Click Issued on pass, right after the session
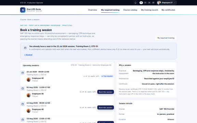Image resolution: width=197 pixels, height=123 pixels. (x=158, y=84)
